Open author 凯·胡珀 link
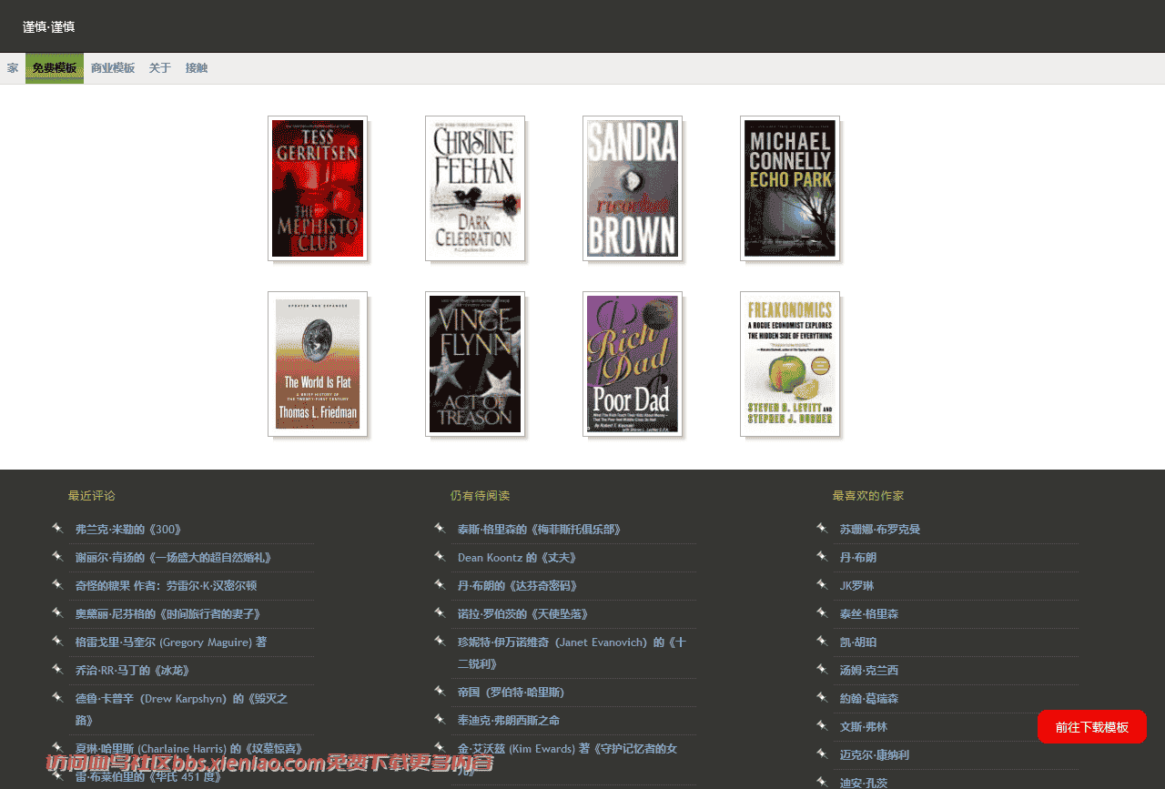This screenshot has height=789, width=1165. pyautogui.click(x=858, y=642)
